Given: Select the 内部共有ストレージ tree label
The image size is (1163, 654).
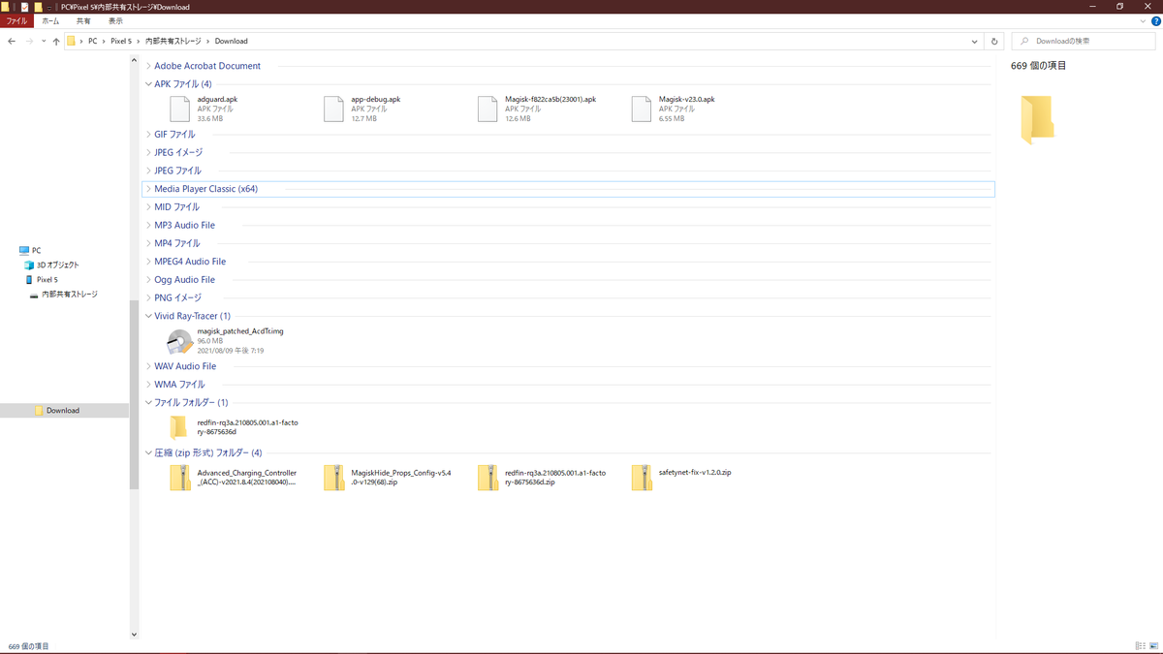Looking at the screenshot, I should [x=70, y=295].
